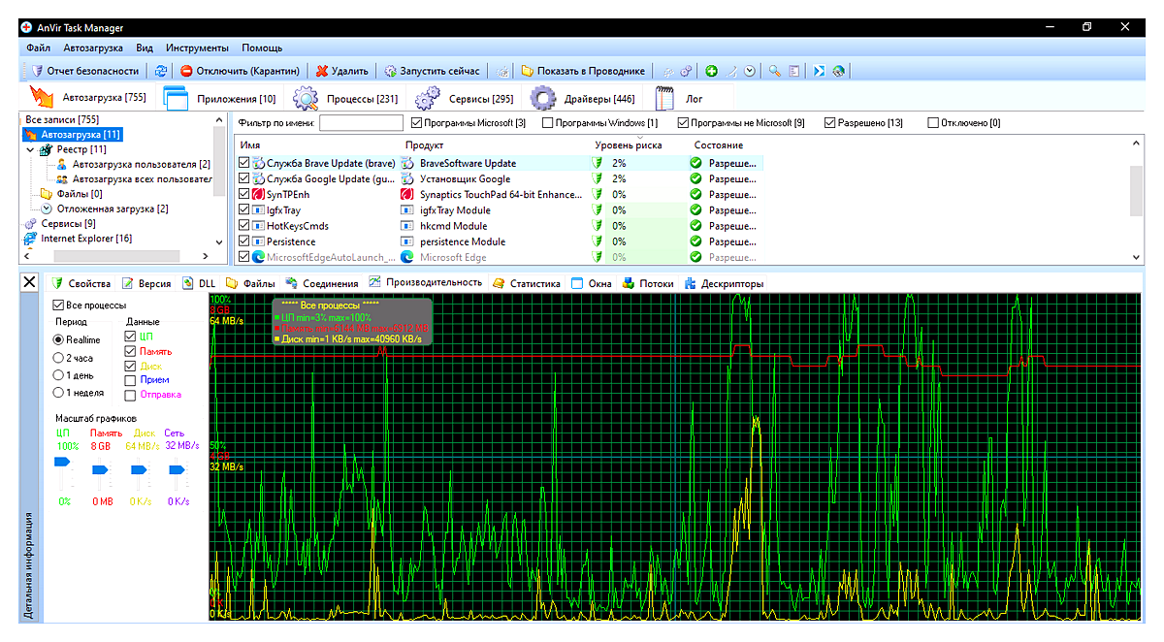Click the Internet Explorer icon in tree
The width and height of the screenshot is (1164, 642).
[31, 239]
